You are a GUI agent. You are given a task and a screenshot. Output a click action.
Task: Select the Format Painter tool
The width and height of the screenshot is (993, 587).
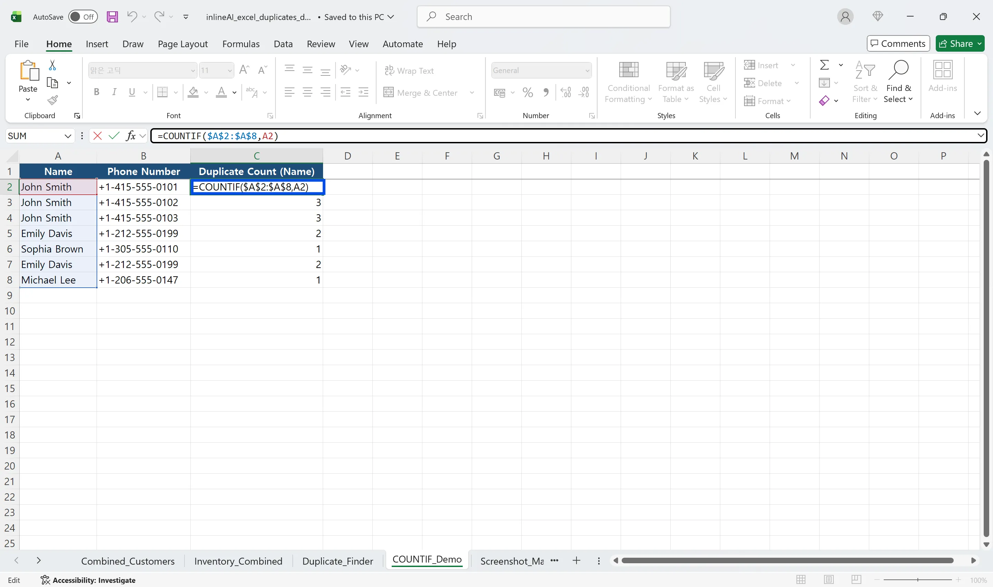pyautogui.click(x=53, y=100)
